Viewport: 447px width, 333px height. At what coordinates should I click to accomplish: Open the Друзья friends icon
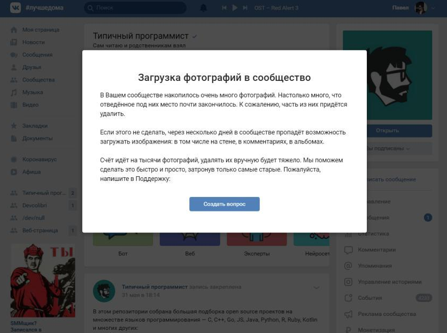click(14, 67)
